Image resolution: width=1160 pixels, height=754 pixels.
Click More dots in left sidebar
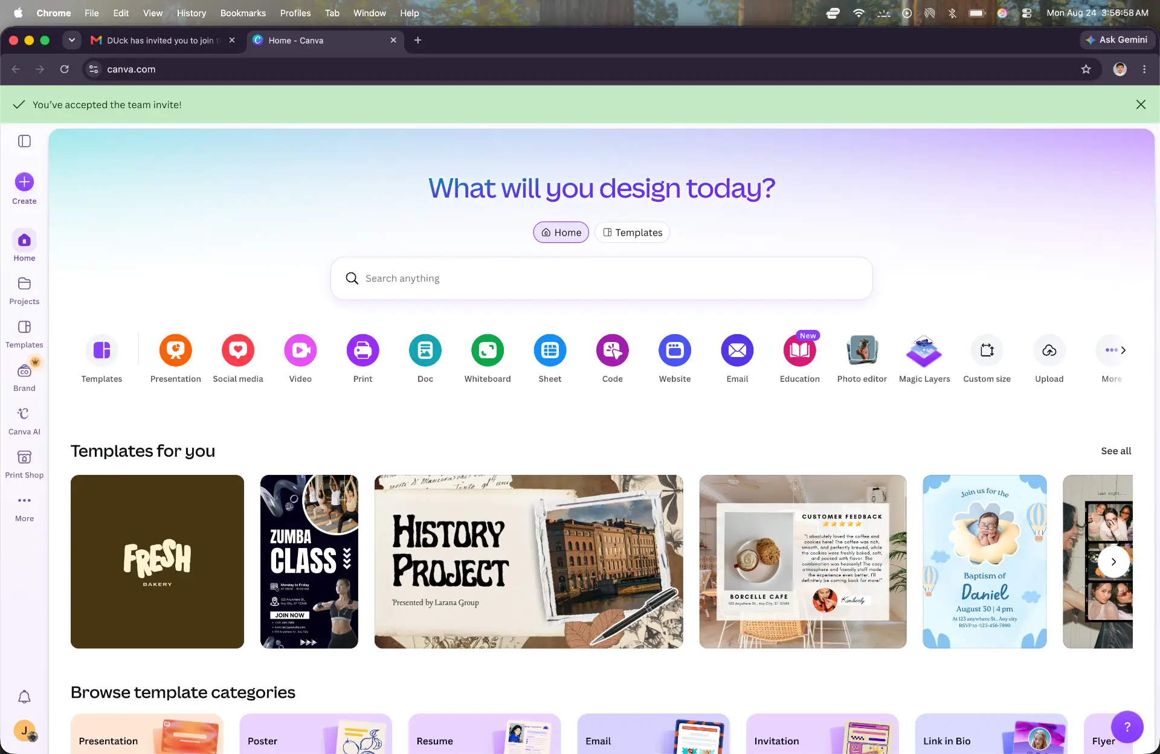click(24, 501)
